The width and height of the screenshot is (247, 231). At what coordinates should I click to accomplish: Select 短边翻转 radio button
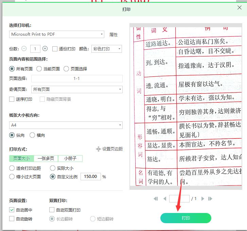tap(93, 219)
